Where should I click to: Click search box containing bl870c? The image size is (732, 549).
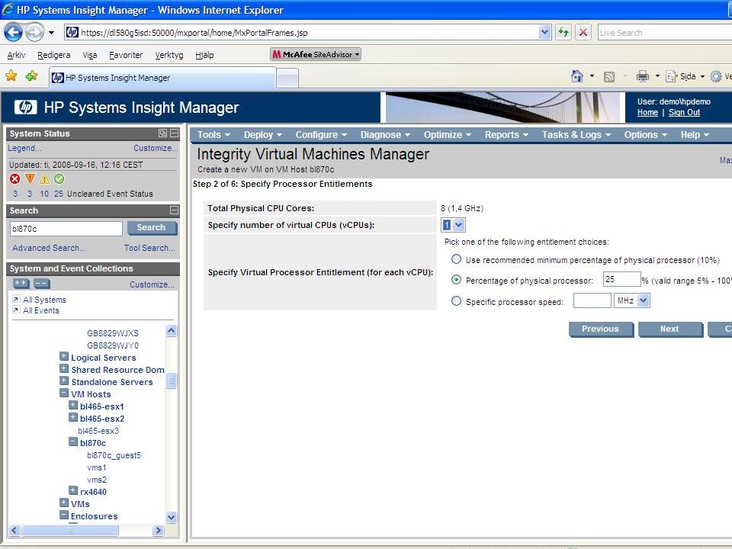tap(66, 228)
